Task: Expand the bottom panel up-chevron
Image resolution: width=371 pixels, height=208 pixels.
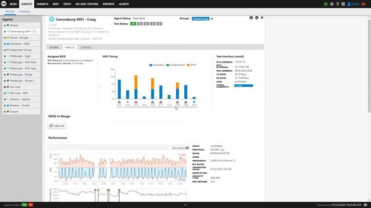Action: (185, 205)
